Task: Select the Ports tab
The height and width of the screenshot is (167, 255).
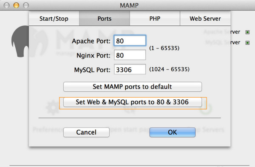Action: pyautogui.click(x=105, y=19)
